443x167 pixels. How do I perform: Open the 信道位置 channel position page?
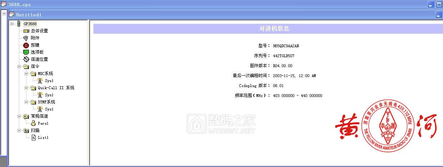click(x=39, y=59)
